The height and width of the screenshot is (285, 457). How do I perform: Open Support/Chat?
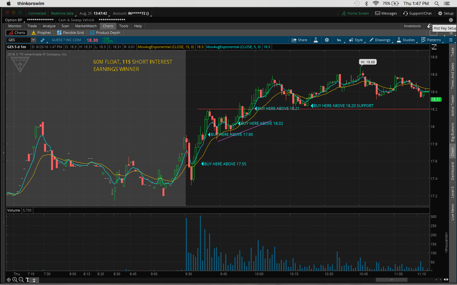(x=418, y=13)
